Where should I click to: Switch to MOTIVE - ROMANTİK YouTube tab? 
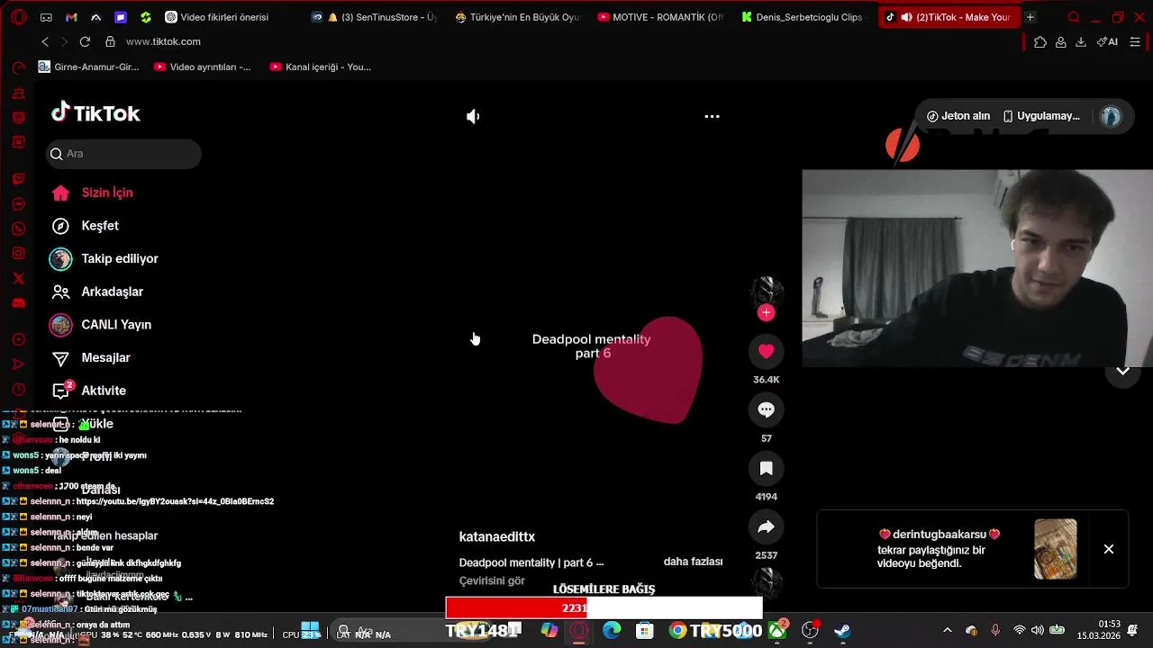(662, 17)
